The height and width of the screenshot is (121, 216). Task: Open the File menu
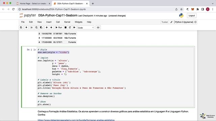click(23, 22)
